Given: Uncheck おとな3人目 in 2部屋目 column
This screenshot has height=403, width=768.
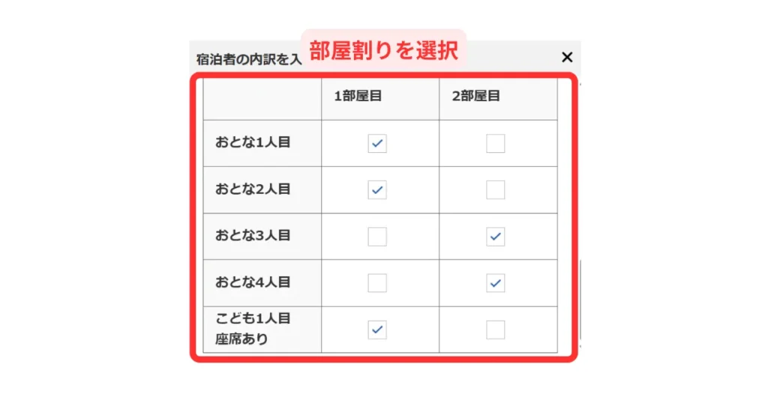Looking at the screenshot, I should pos(495,237).
